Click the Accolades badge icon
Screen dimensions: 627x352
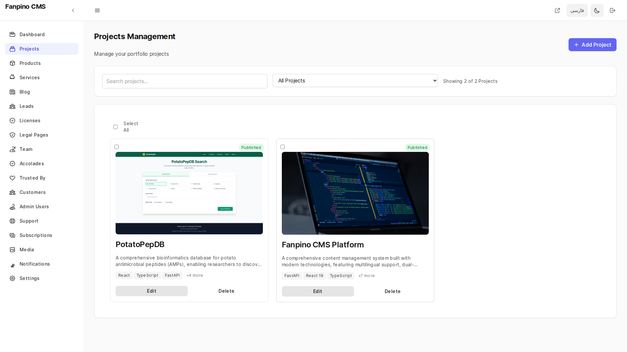click(x=12, y=164)
